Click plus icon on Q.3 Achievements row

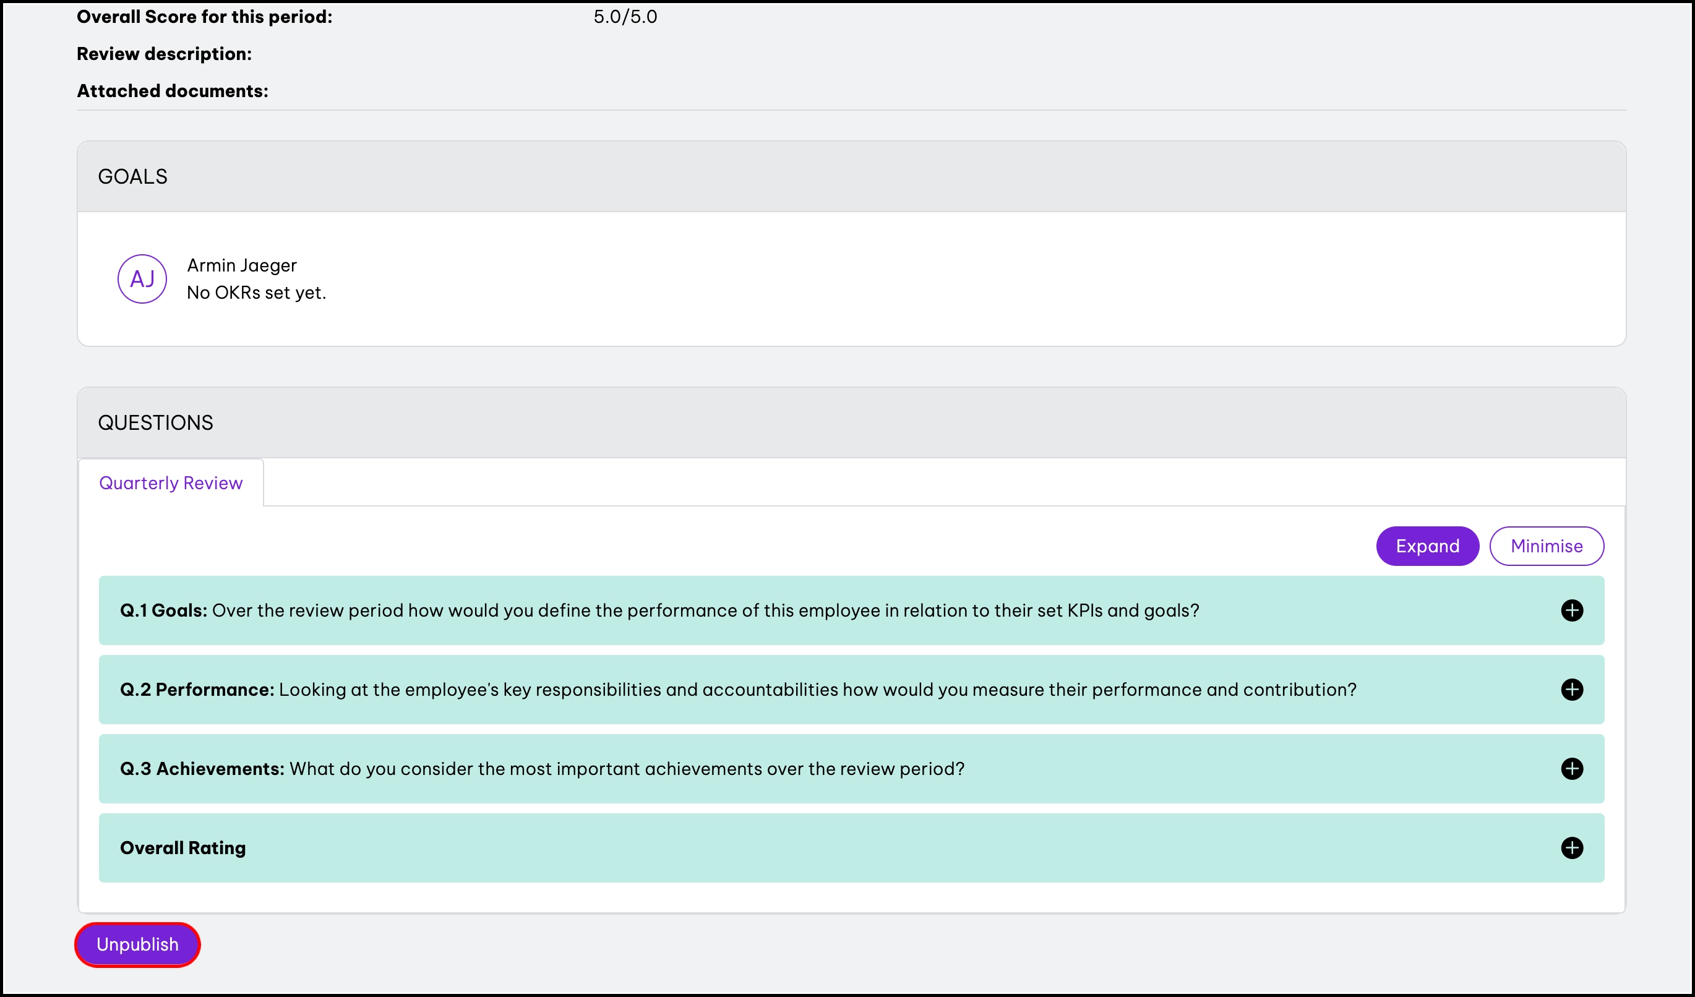click(x=1571, y=768)
